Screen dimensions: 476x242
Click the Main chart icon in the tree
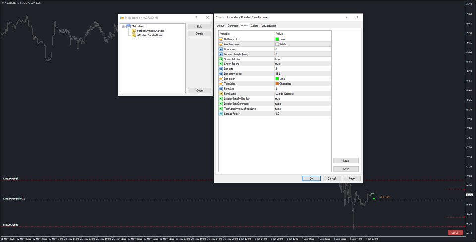[x=128, y=26]
